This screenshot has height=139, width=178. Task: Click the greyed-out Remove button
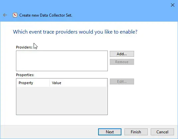tap(122, 62)
